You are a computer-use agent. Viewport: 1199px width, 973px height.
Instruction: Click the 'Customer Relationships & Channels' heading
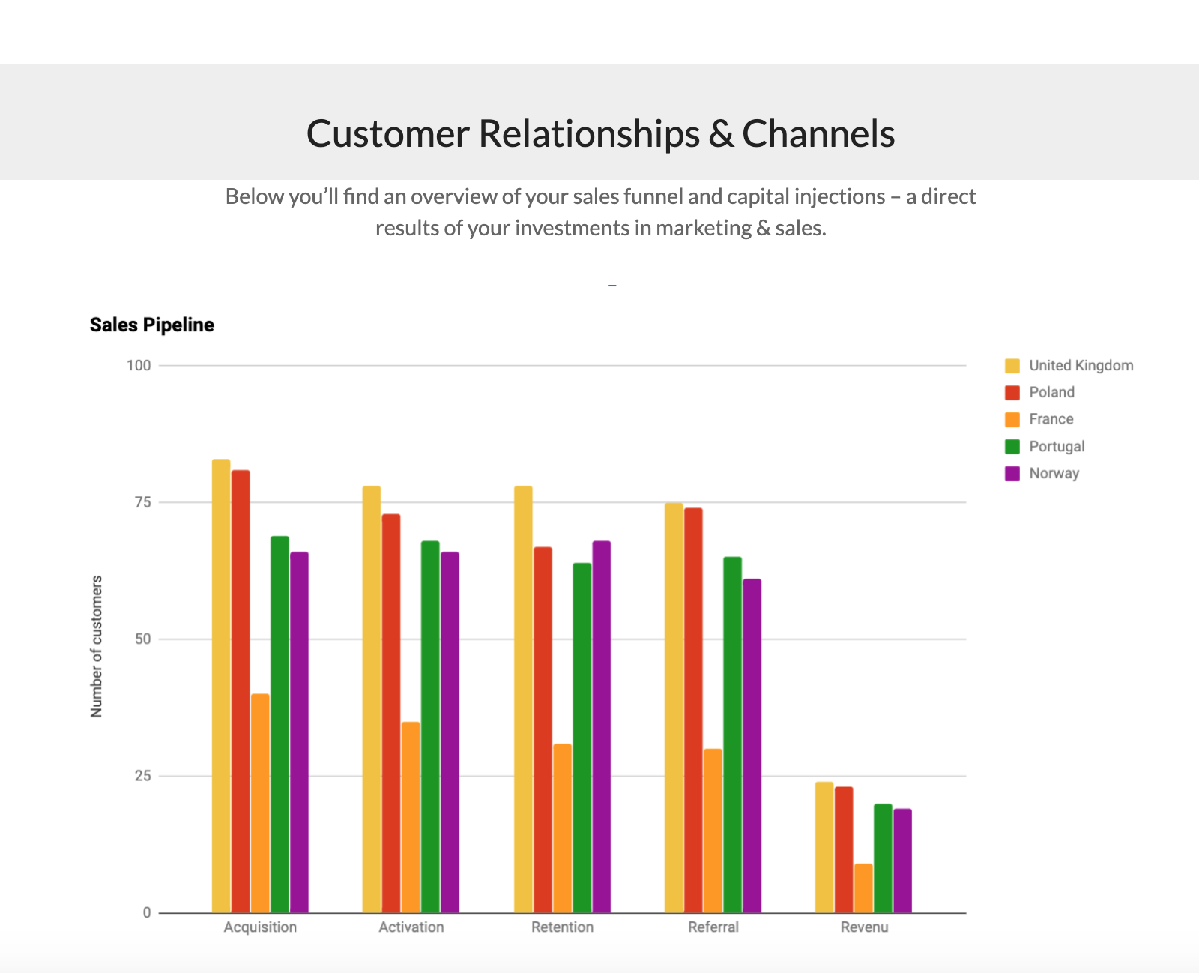coord(600,134)
